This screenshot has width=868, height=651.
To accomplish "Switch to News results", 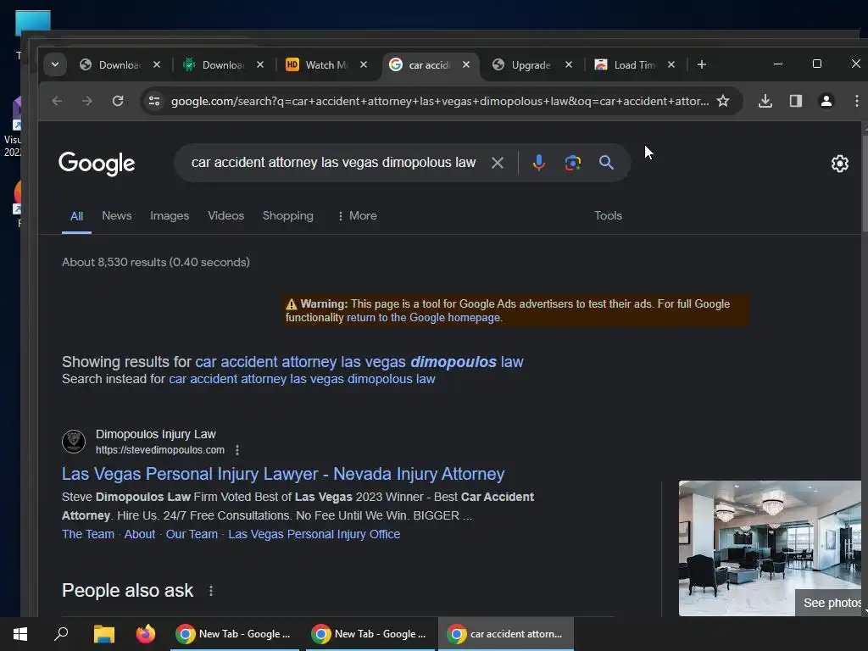I will point(117,216).
